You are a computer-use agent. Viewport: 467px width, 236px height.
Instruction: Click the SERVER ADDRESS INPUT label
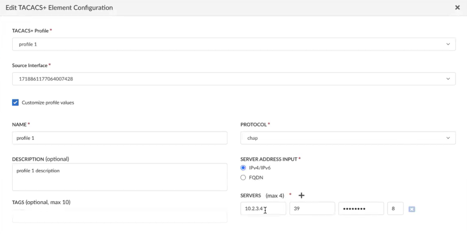pyautogui.click(x=269, y=159)
